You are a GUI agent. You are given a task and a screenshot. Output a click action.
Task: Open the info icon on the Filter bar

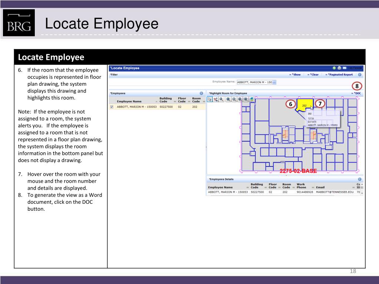pyautogui.click(x=360, y=75)
